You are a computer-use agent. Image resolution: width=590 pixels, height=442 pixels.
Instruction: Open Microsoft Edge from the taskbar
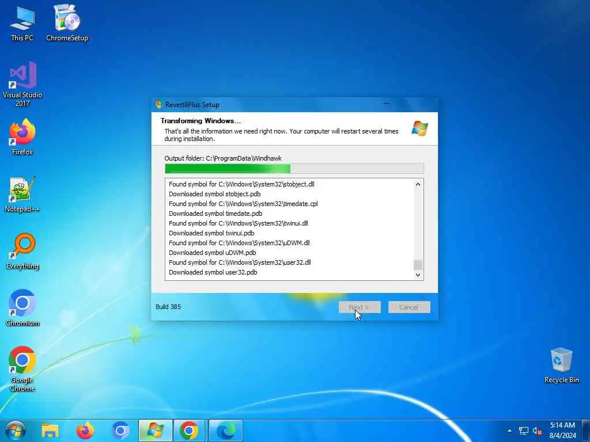click(226, 430)
